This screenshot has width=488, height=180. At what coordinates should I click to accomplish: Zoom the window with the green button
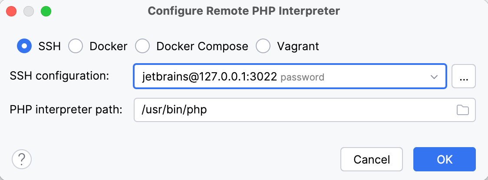pyautogui.click(x=46, y=11)
